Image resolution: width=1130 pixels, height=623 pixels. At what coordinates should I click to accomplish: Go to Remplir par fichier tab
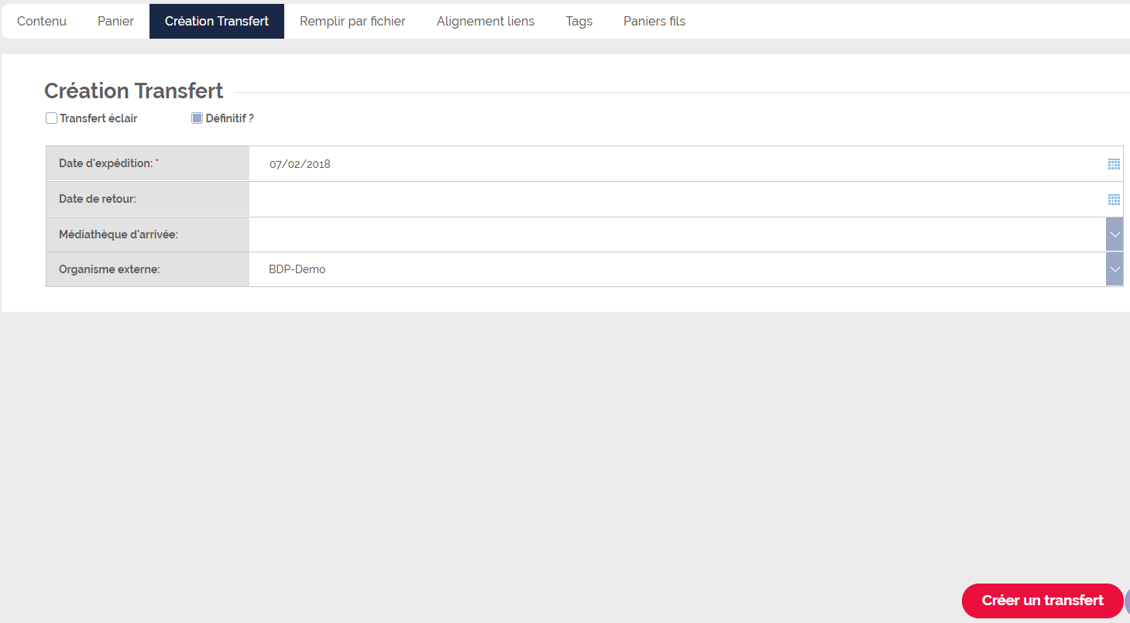[352, 21]
